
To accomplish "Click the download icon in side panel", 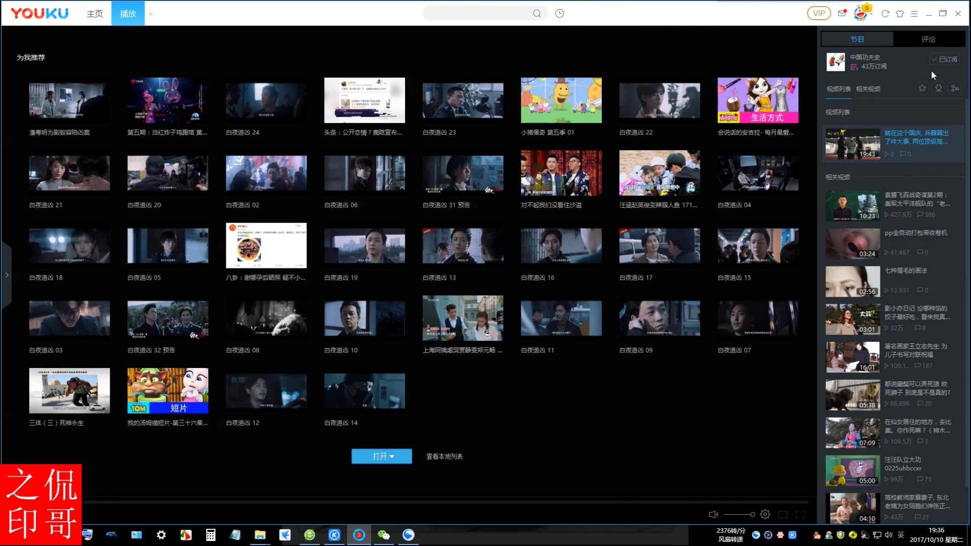I will [x=939, y=88].
